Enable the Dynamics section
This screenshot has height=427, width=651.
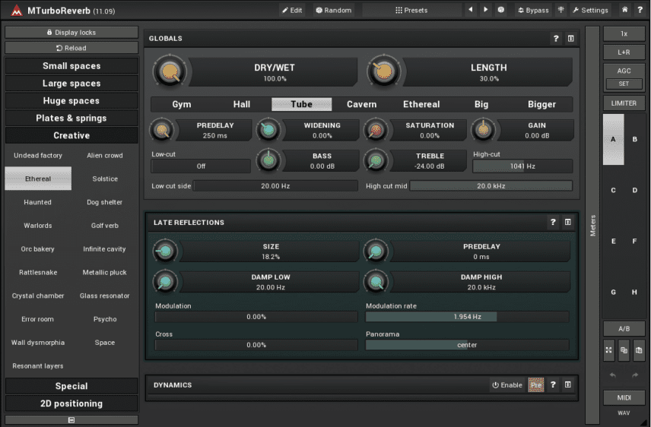[x=507, y=384]
